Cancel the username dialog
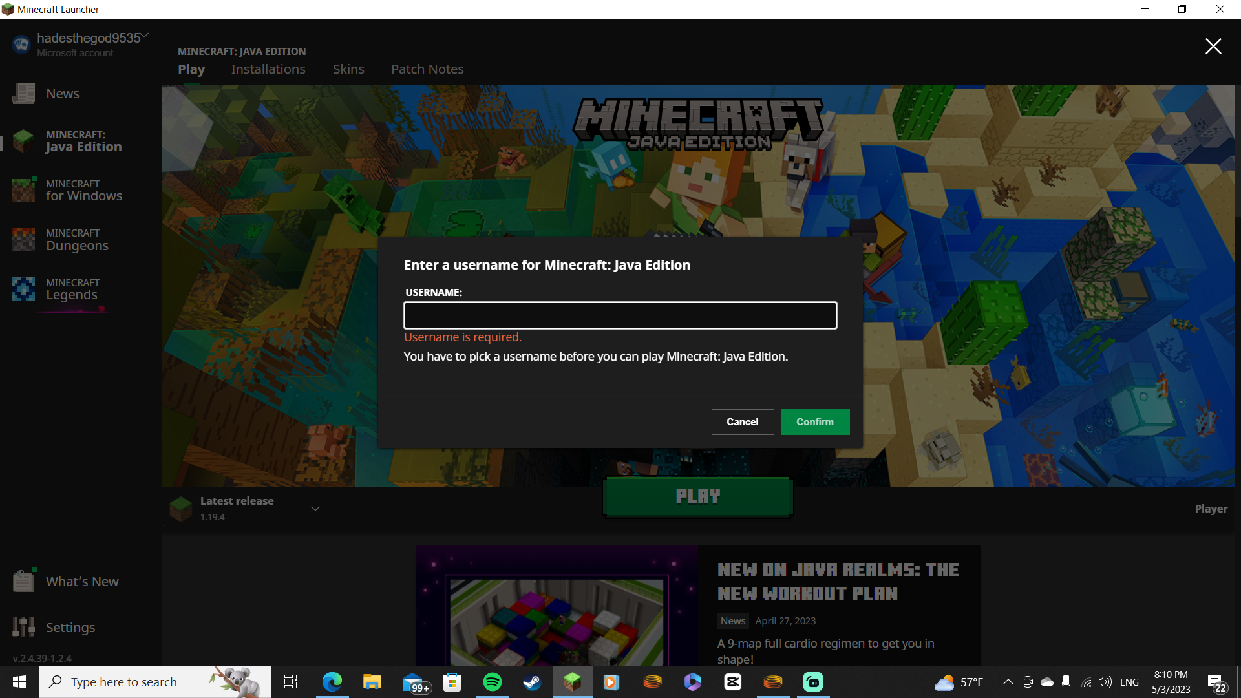Viewport: 1241px width, 698px height. click(x=742, y=422)
